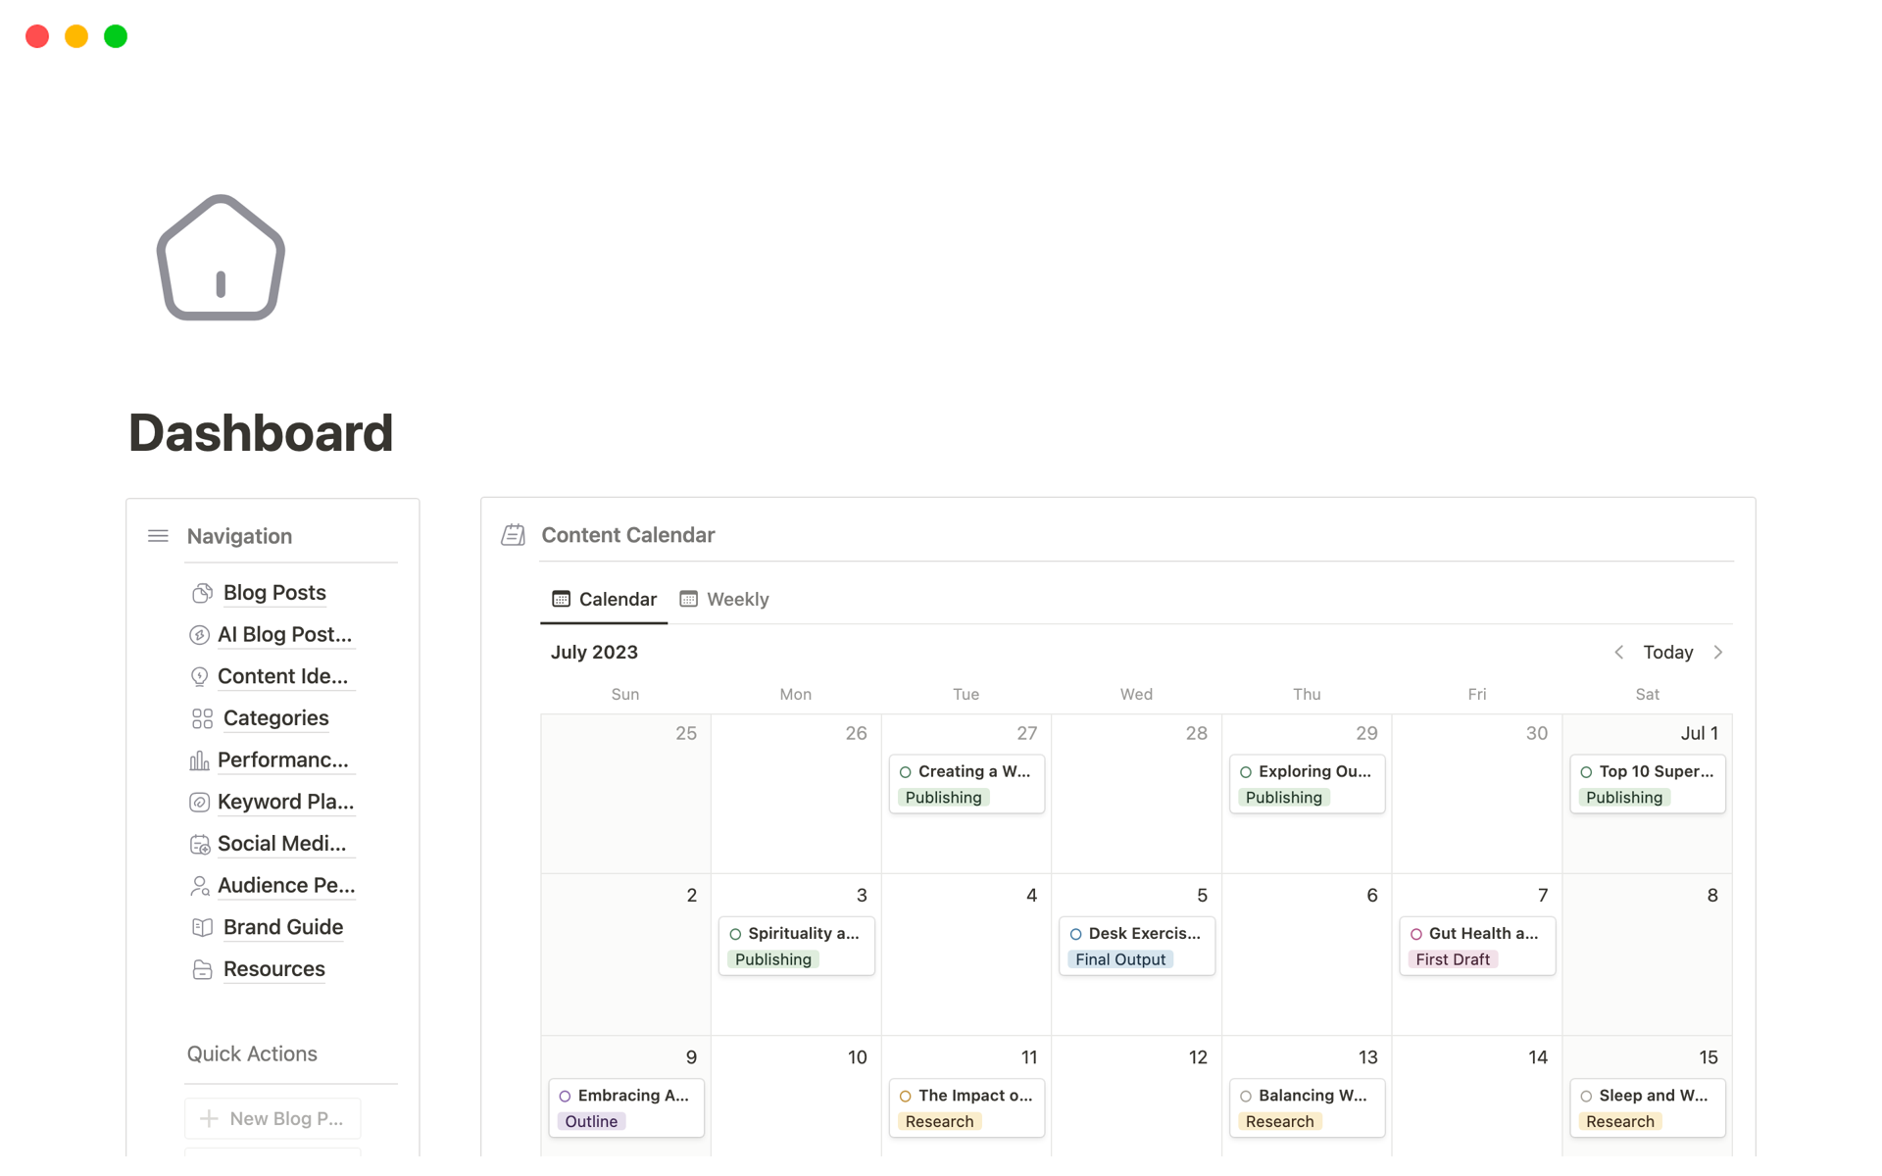The image size is (1882, 1176).
Task: Click the Categories grid icon
Action: pyautogui.click(x=202, y=718)
